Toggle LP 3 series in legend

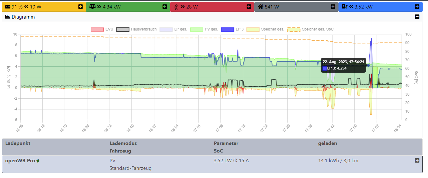[232, 29]
